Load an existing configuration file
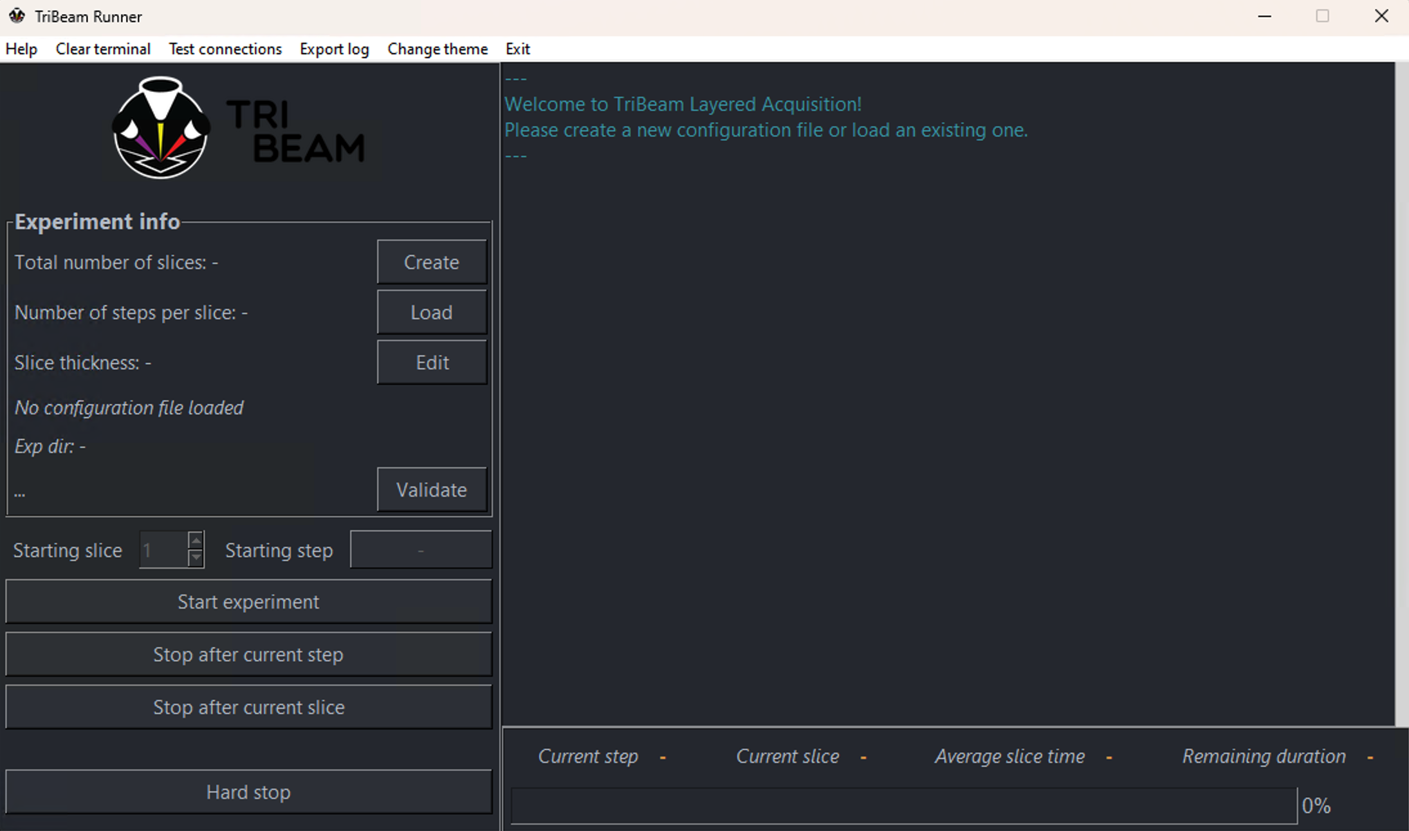This screenshot has width=1409, height=831. pyautogui.click(x=432, y=312)
